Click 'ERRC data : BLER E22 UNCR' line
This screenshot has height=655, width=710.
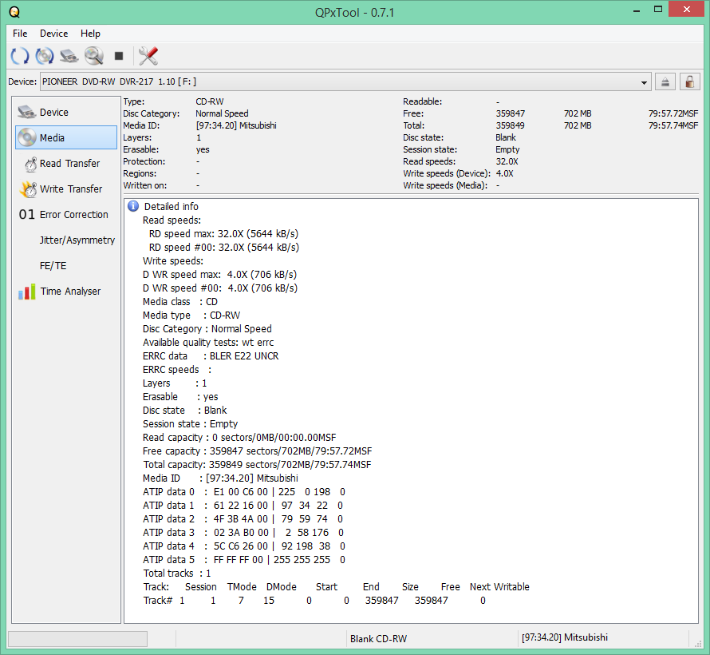point(211,356)
